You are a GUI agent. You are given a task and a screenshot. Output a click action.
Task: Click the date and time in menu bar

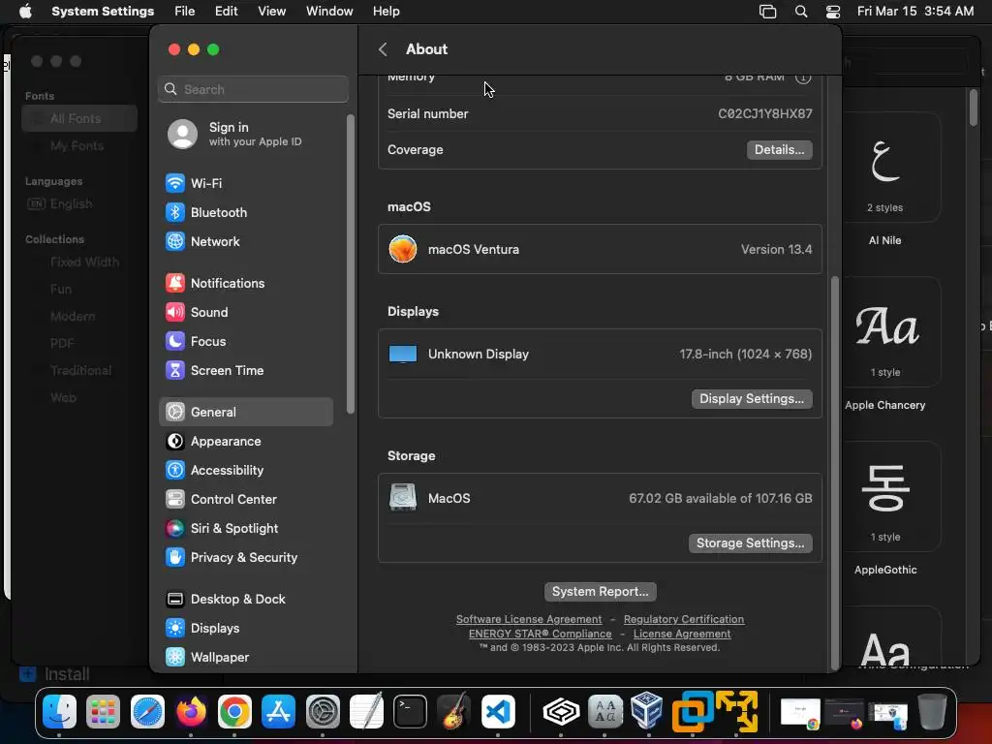coord(914,12)
